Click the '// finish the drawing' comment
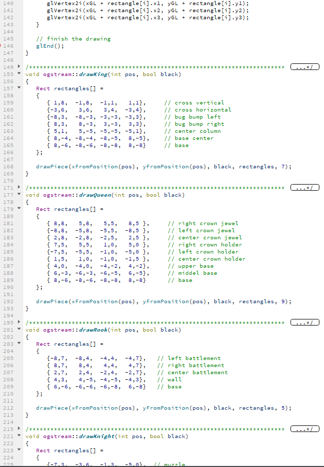Viewport: 324px width, 467px height. (x=74, y=39)
